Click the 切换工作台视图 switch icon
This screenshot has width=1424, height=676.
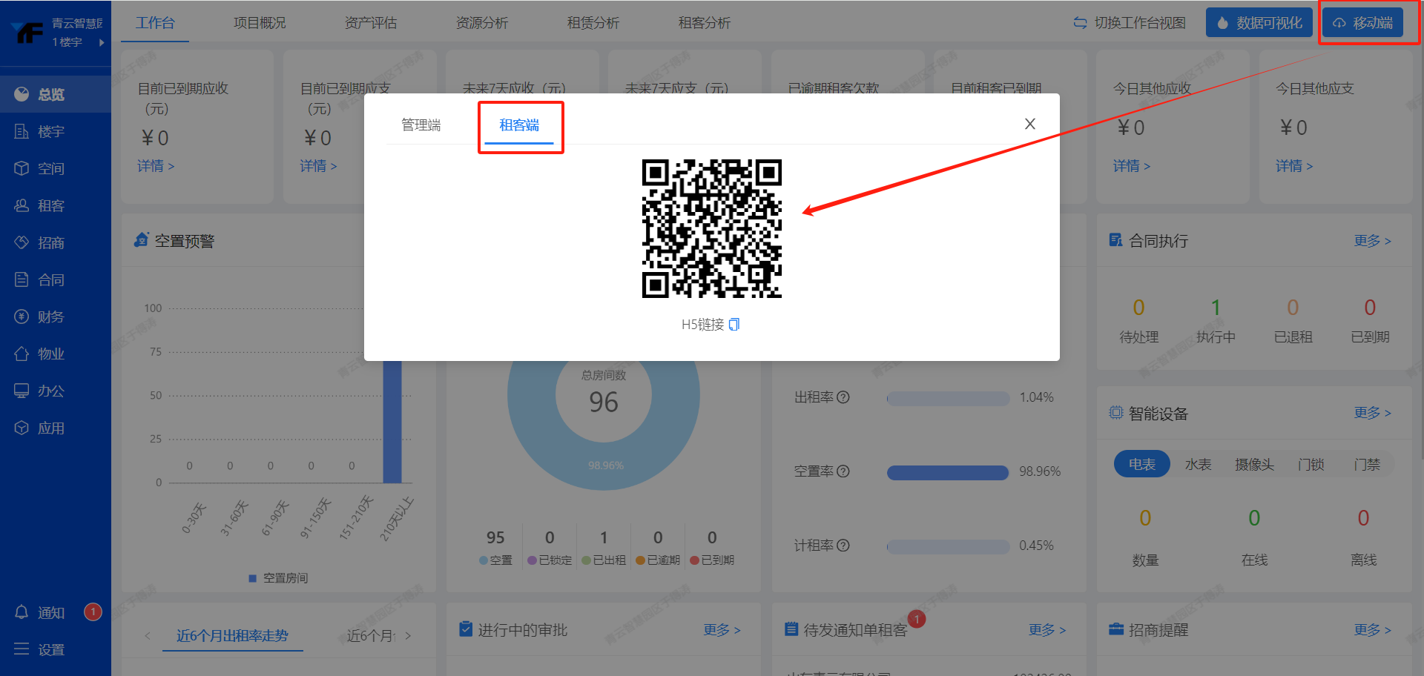(1080, 23)
